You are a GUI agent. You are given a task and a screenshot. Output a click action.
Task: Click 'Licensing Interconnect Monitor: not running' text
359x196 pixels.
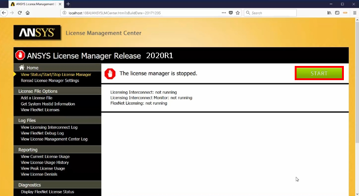tap(151, 98)
